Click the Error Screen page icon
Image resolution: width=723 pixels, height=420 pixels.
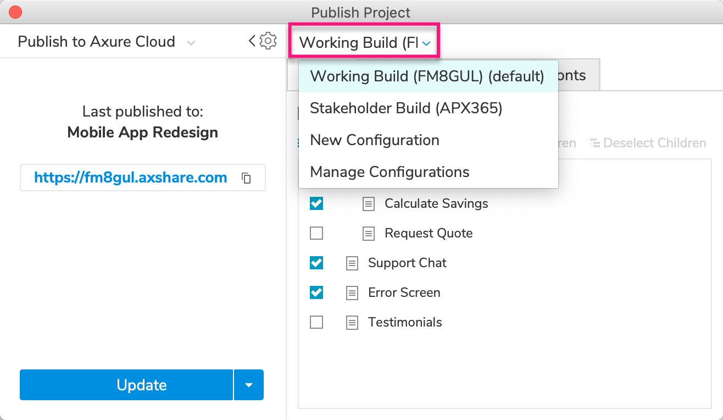click(x=352, y=293)
